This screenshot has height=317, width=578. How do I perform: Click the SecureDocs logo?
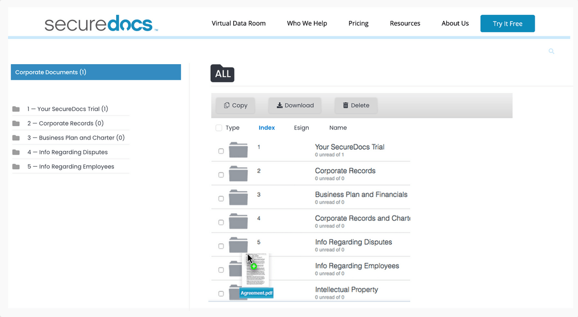100,22
